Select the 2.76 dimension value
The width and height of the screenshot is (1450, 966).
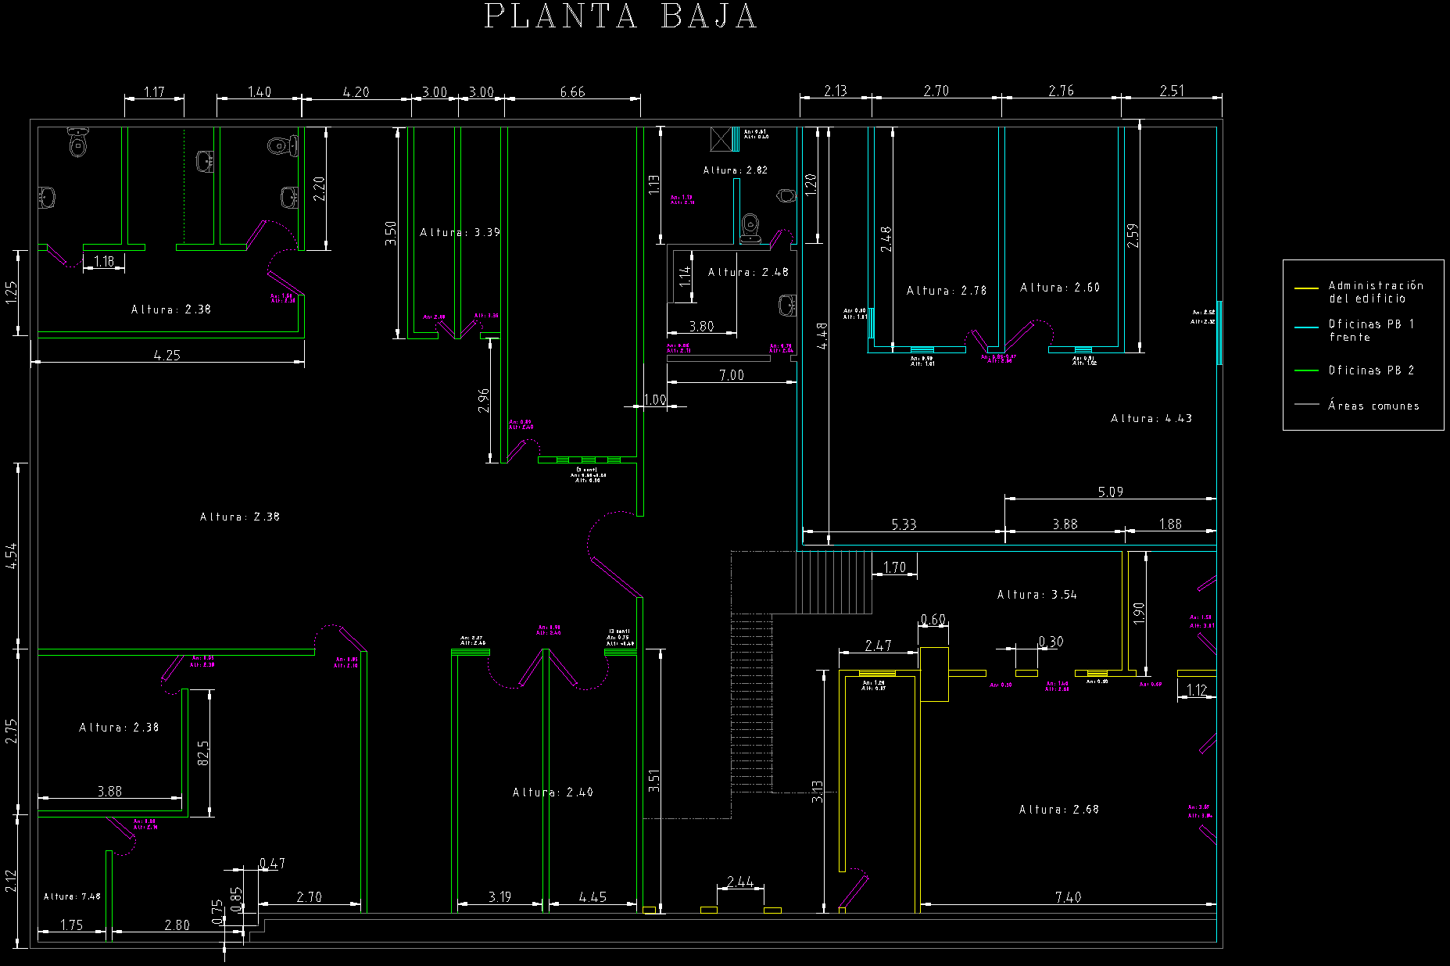tap(1061, 91)
